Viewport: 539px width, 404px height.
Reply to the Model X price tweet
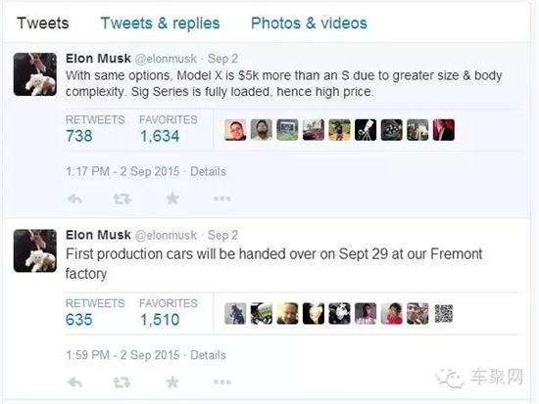click(74, 199)
